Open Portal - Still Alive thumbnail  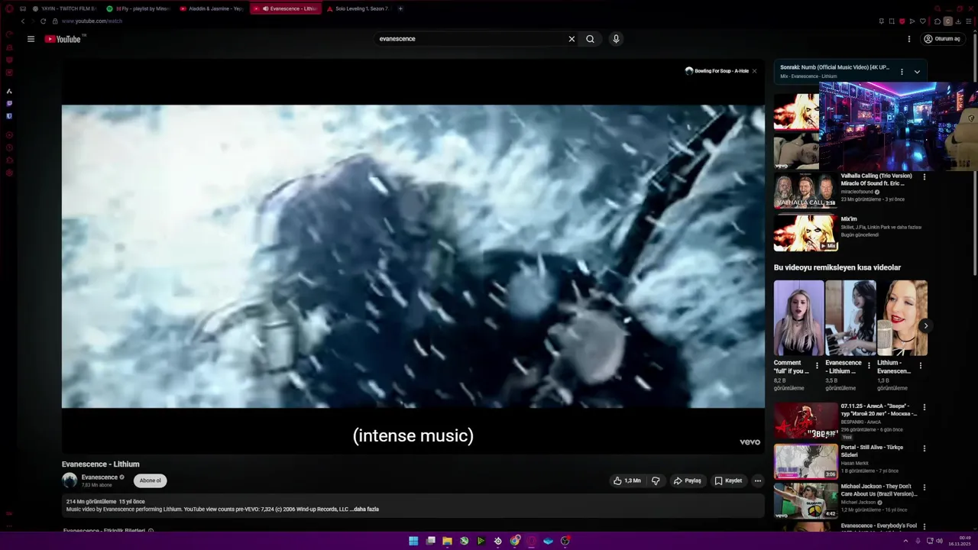(805, 461)
